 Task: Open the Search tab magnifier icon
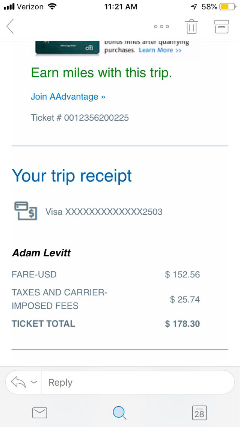pyautogui.click(x=119, y=413)
